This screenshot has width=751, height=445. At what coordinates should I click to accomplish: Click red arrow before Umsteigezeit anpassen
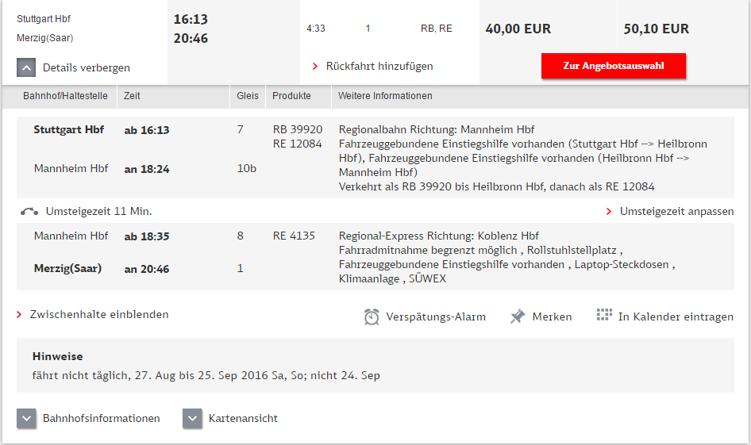point(609,212)
